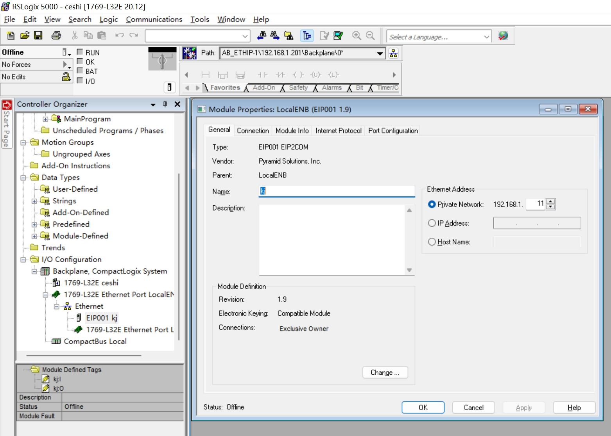The width and height of the screenshot is (611, 436).
Task: Click the controller communication path icon
Action: [x=190, y=53]
